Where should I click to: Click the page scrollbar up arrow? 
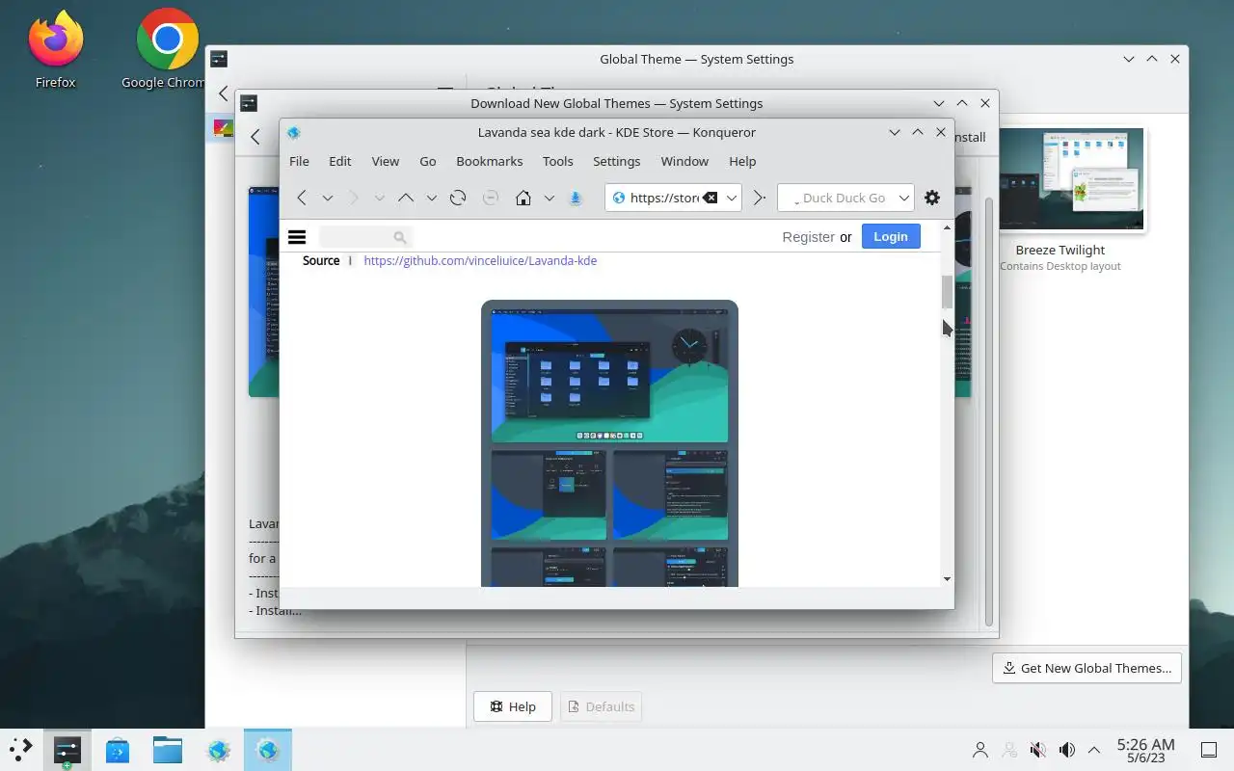[x=947, y=227]
